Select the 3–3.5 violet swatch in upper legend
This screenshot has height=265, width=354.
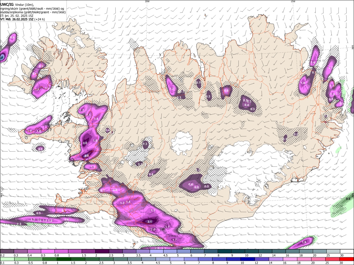tap(129, 251)
